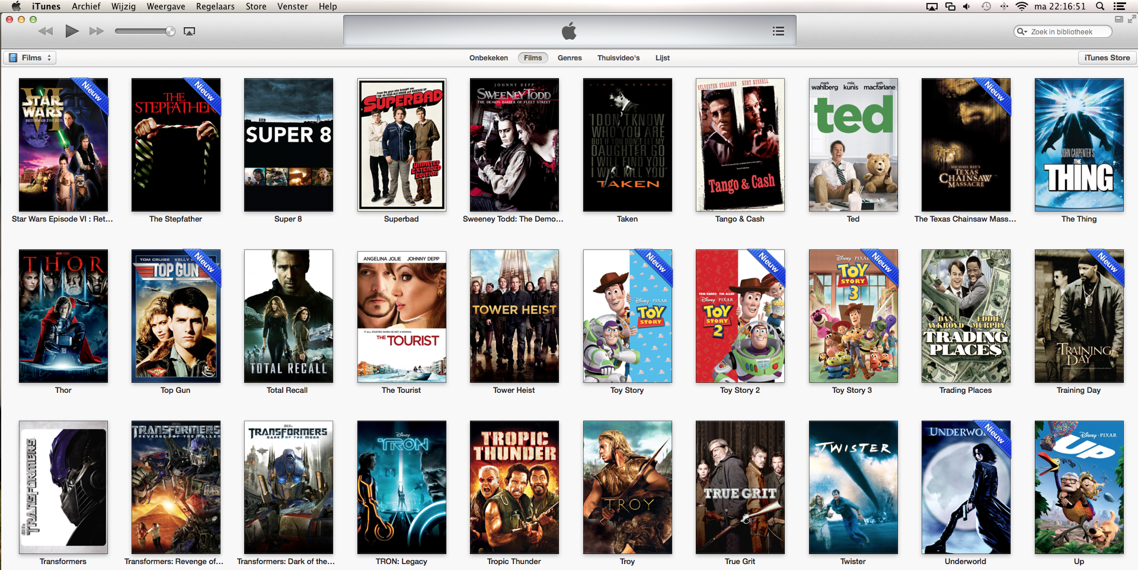The width and height of the screenshot is (1138, 570).
Task: Click the Wi-Fi status icon
Action: pos(1021,7)
